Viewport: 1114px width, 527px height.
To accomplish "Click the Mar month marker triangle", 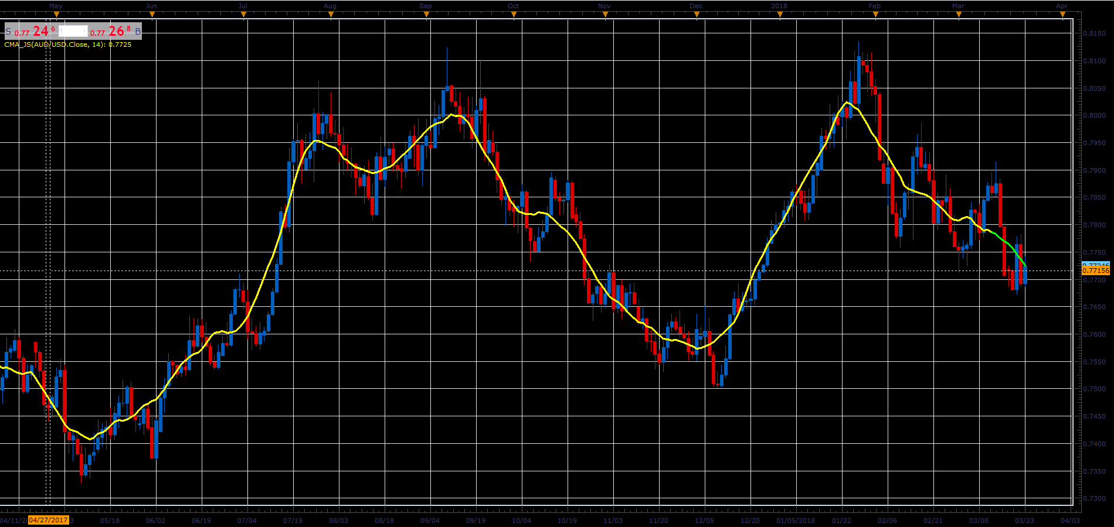I will 959,15.
